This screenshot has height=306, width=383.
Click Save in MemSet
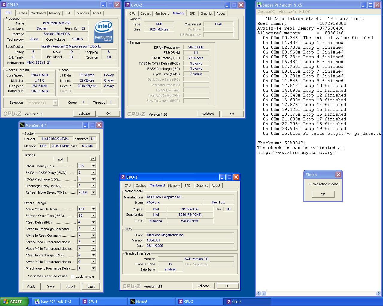point(51,286)
